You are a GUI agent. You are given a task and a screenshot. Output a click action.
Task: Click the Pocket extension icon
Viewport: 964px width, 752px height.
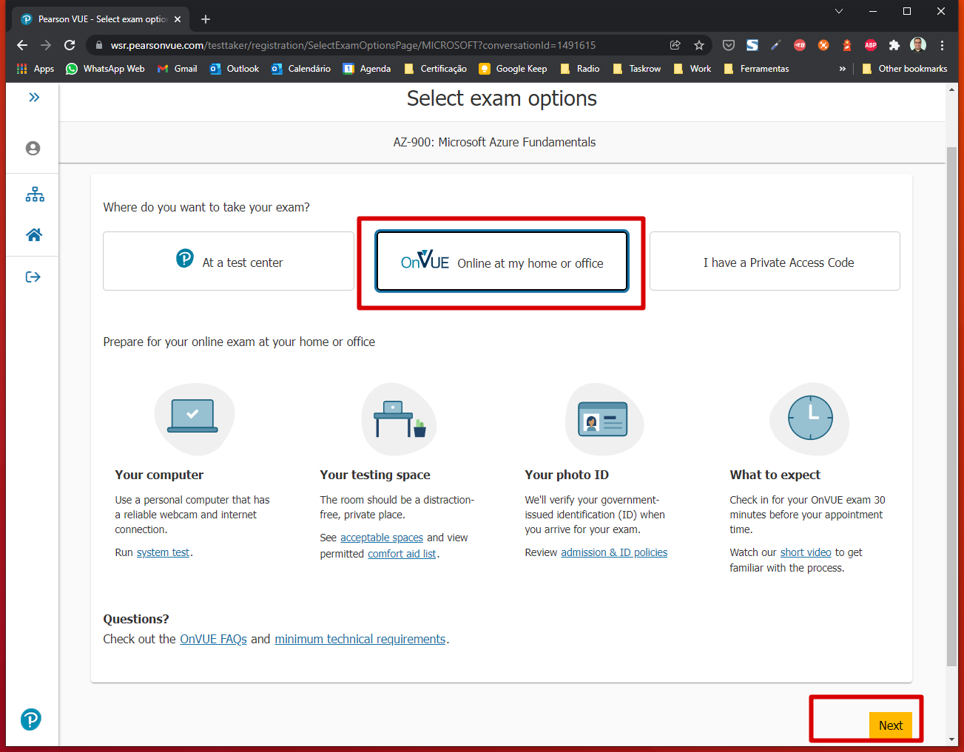[x=729, y=45]
